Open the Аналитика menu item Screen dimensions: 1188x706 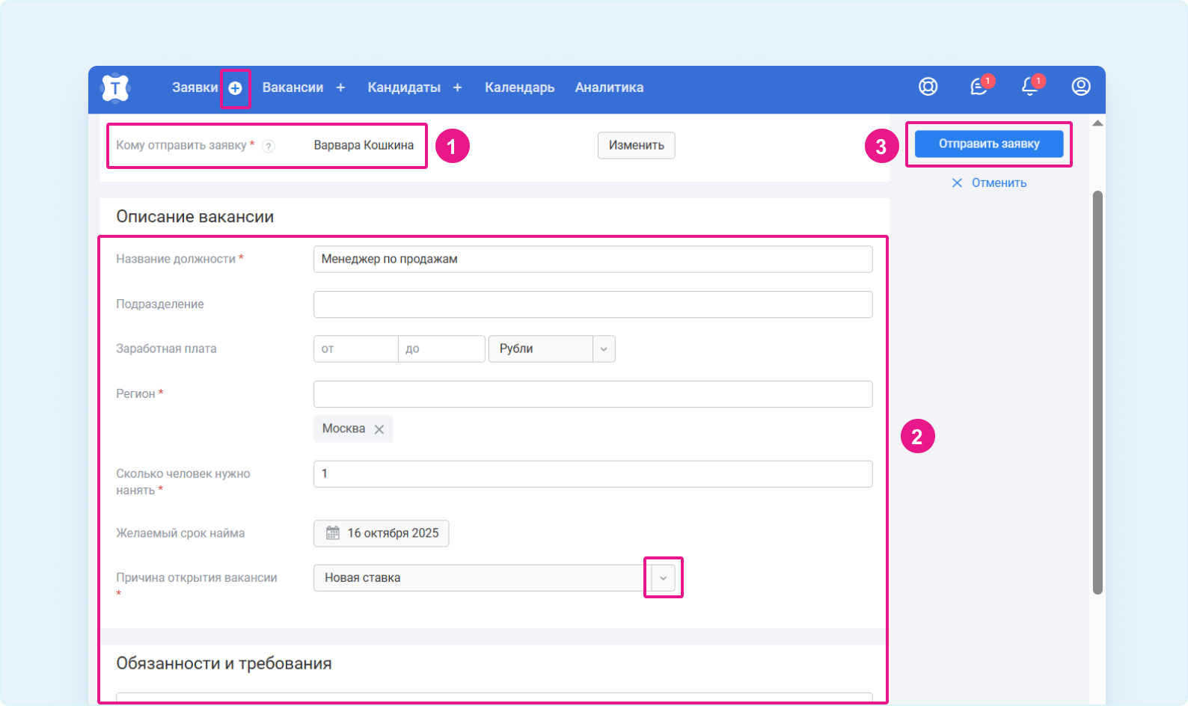[x=609, y=88]
